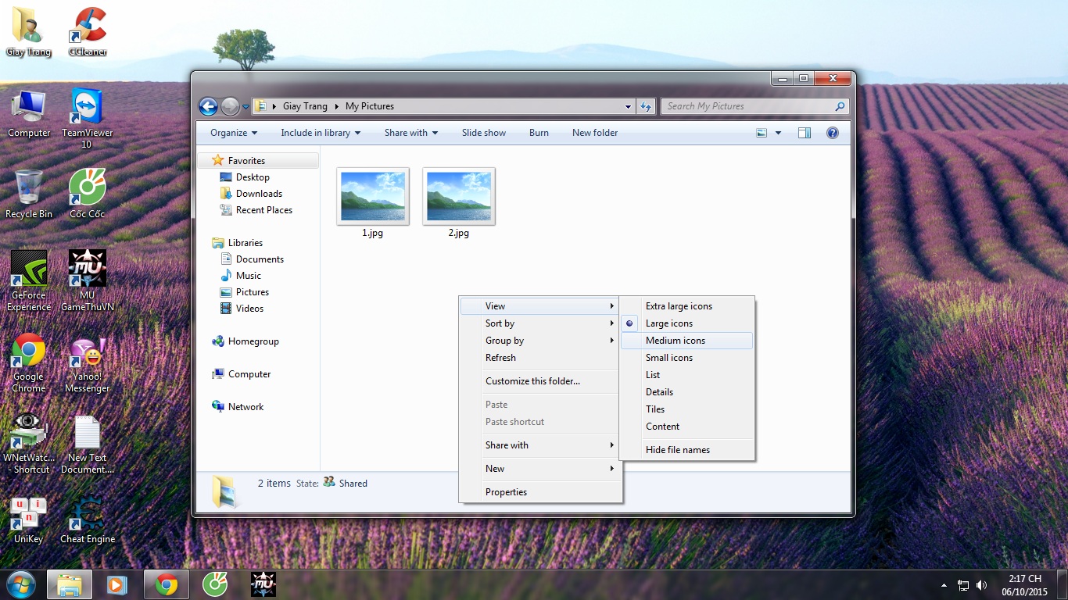This screenshot has width=1068, height=600.
Task: Click Hide file names option
Action: pos(686,450)
